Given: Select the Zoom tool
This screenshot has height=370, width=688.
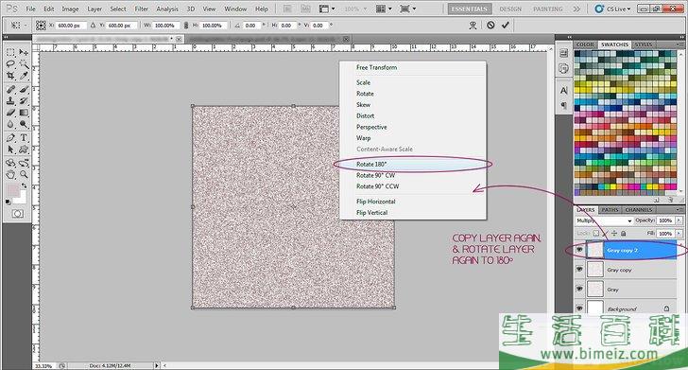Looking at the screenshot, I should coord(24,174).
